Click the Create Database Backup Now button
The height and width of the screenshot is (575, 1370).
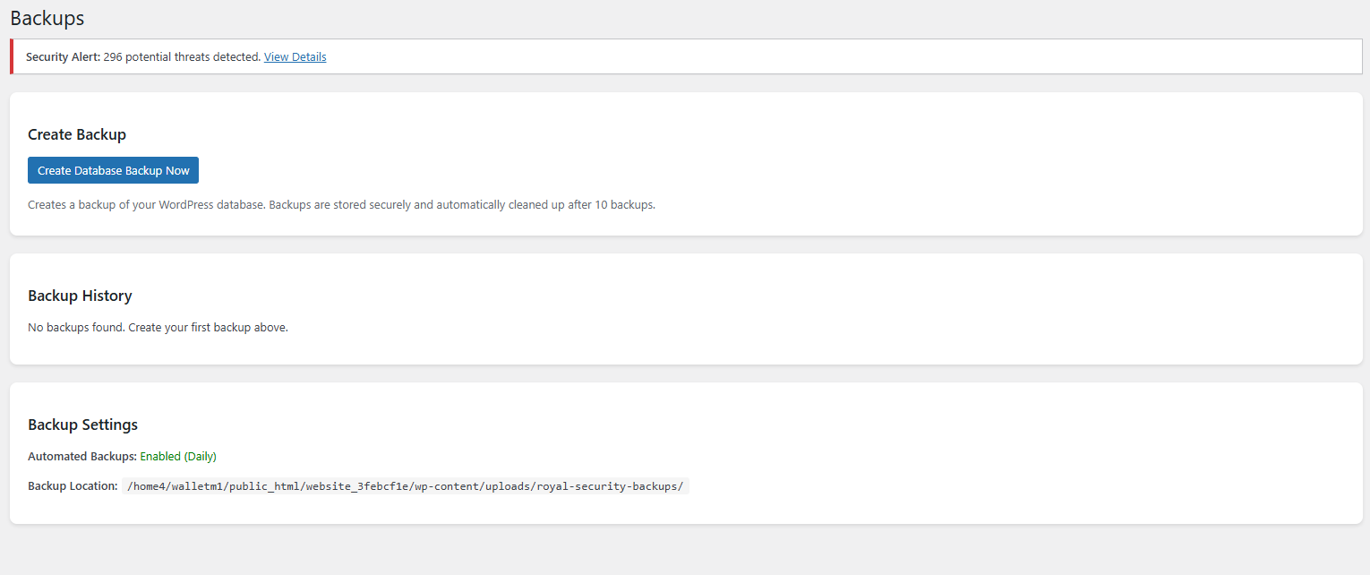113,170
